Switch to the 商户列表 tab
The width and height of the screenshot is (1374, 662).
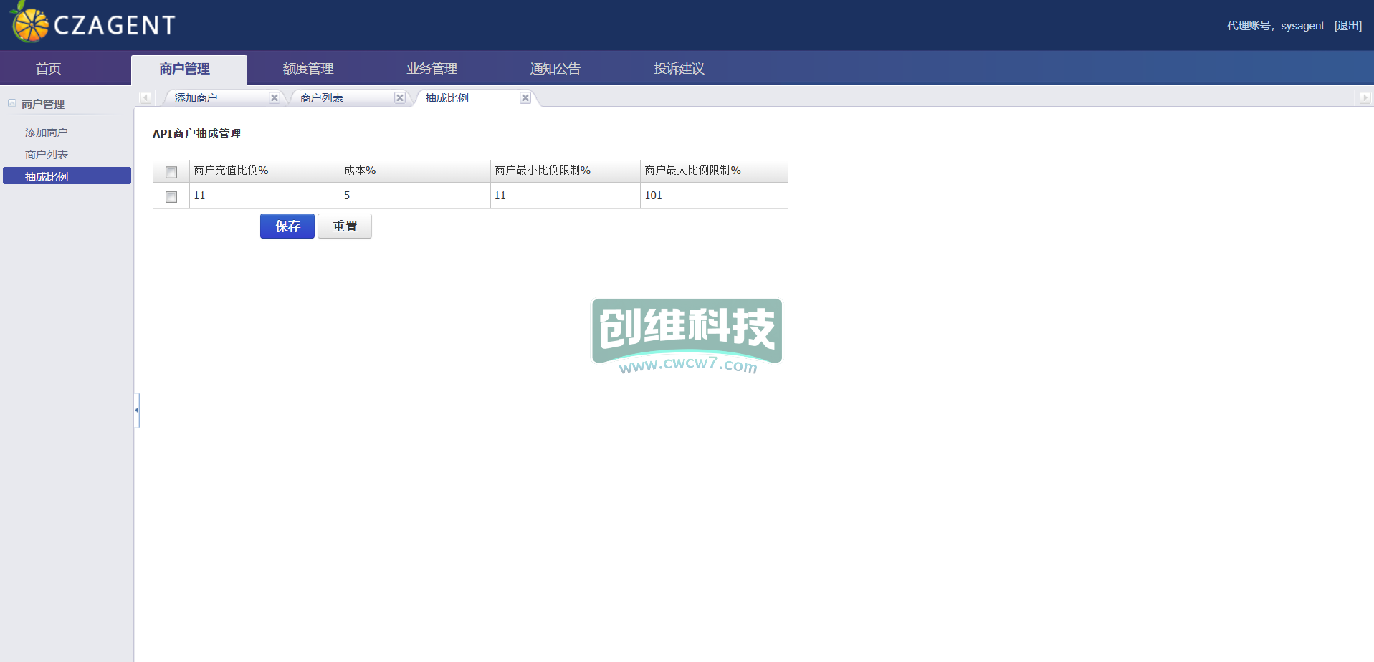(322, 98)
